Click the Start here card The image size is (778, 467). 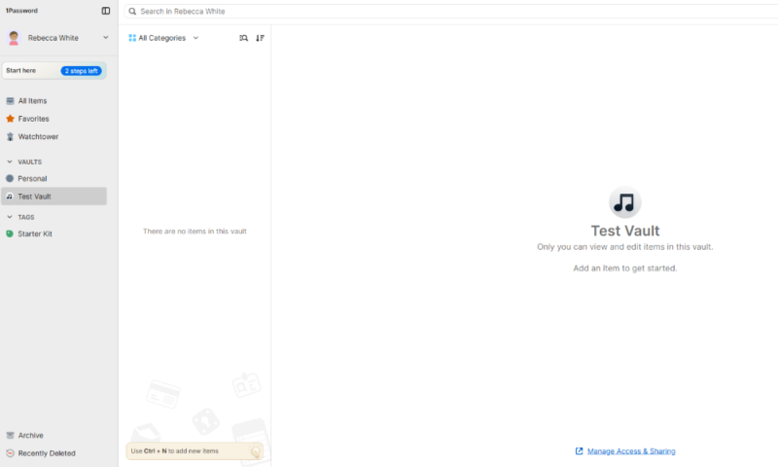click(x=54, y=70)
